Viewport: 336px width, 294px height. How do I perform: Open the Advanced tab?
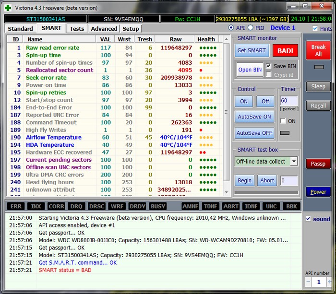[104, 29]
